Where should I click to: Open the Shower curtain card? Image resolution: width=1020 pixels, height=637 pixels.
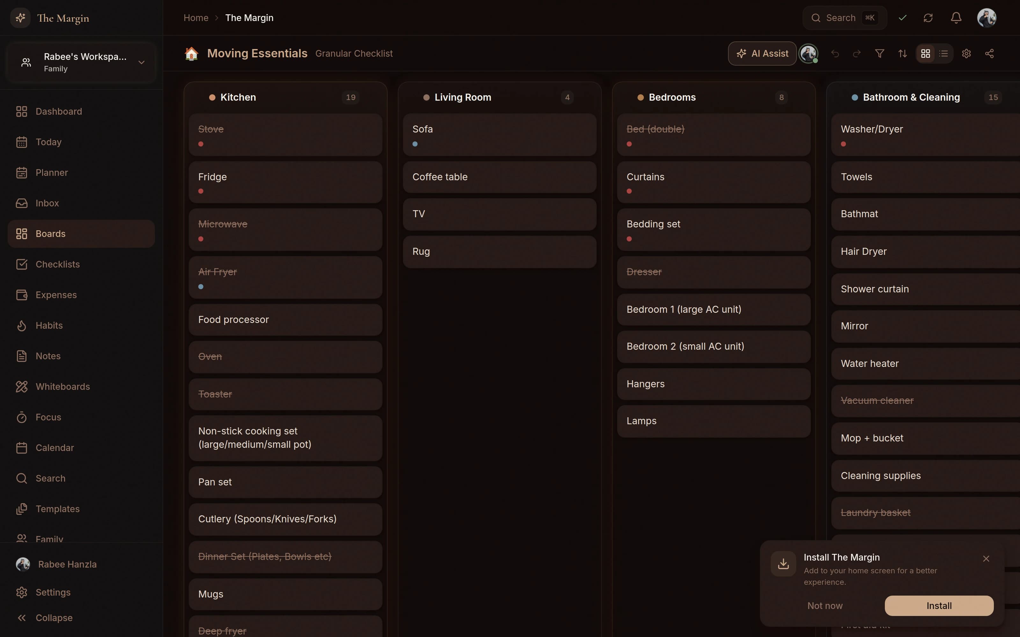pyautogui.click(x=926, y=290)
